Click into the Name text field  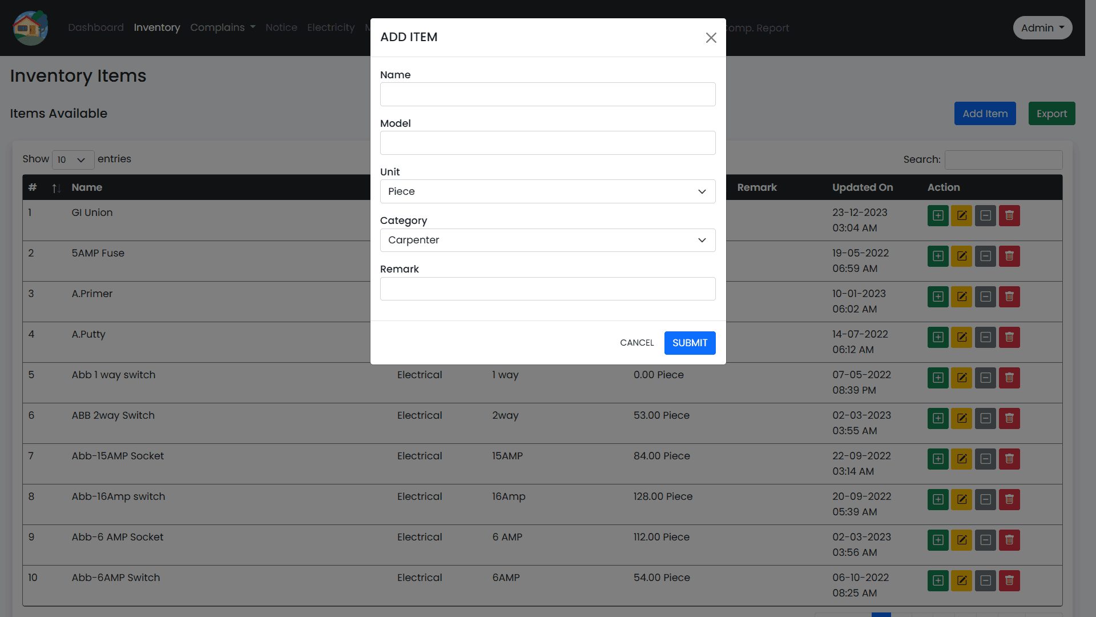point(547,94)
